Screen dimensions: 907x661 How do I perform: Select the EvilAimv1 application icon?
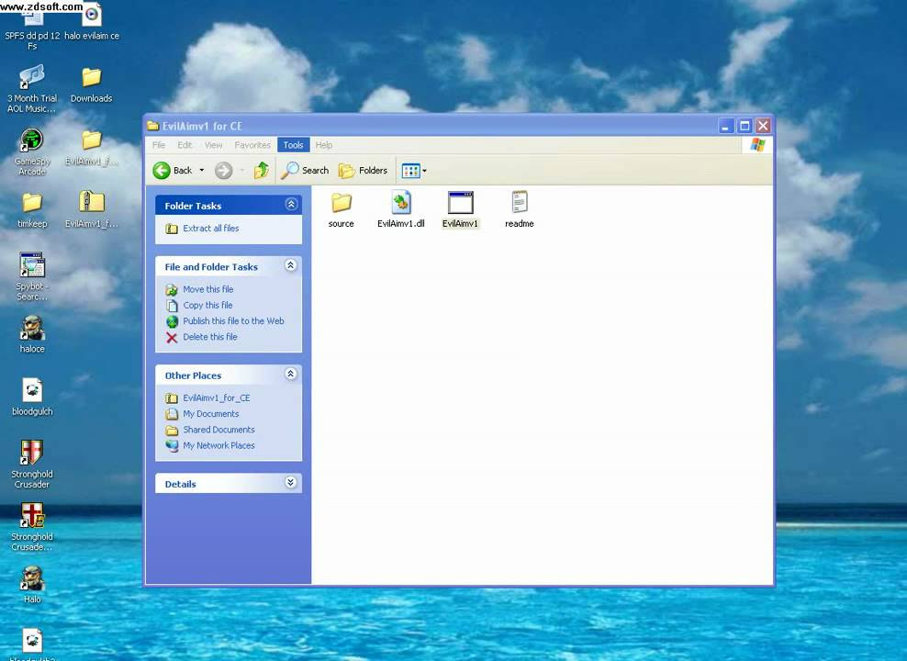point(461,202)
